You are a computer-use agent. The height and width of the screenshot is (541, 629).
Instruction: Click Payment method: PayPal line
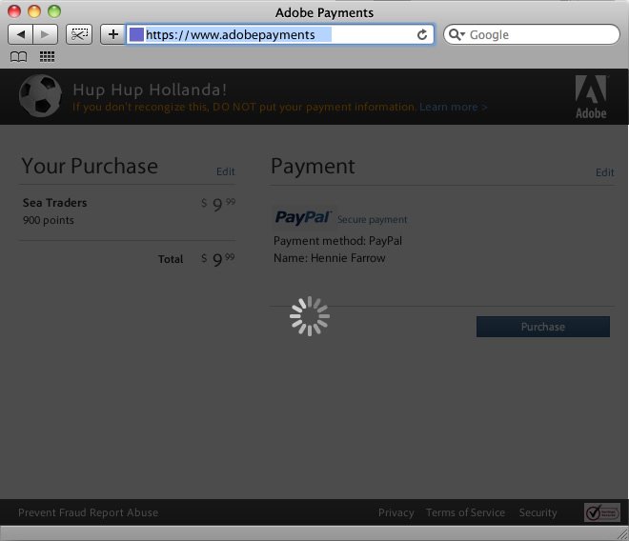pyautogui.click(x=337, y=241)
